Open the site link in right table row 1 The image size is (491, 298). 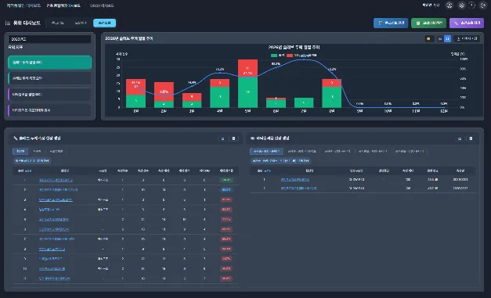[x=295, y=180]
